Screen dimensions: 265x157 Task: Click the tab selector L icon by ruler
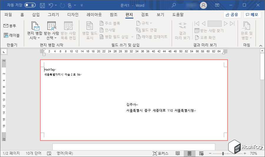coord(4,51)
